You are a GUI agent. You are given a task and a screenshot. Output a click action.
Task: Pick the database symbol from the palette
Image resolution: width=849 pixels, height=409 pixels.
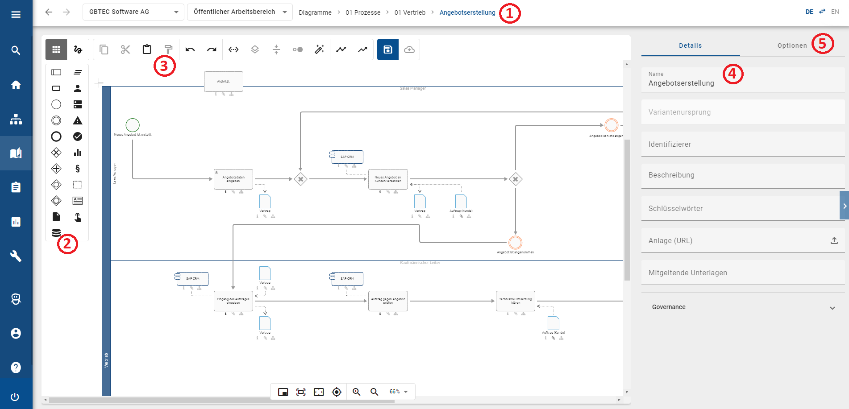click(56, 233)
